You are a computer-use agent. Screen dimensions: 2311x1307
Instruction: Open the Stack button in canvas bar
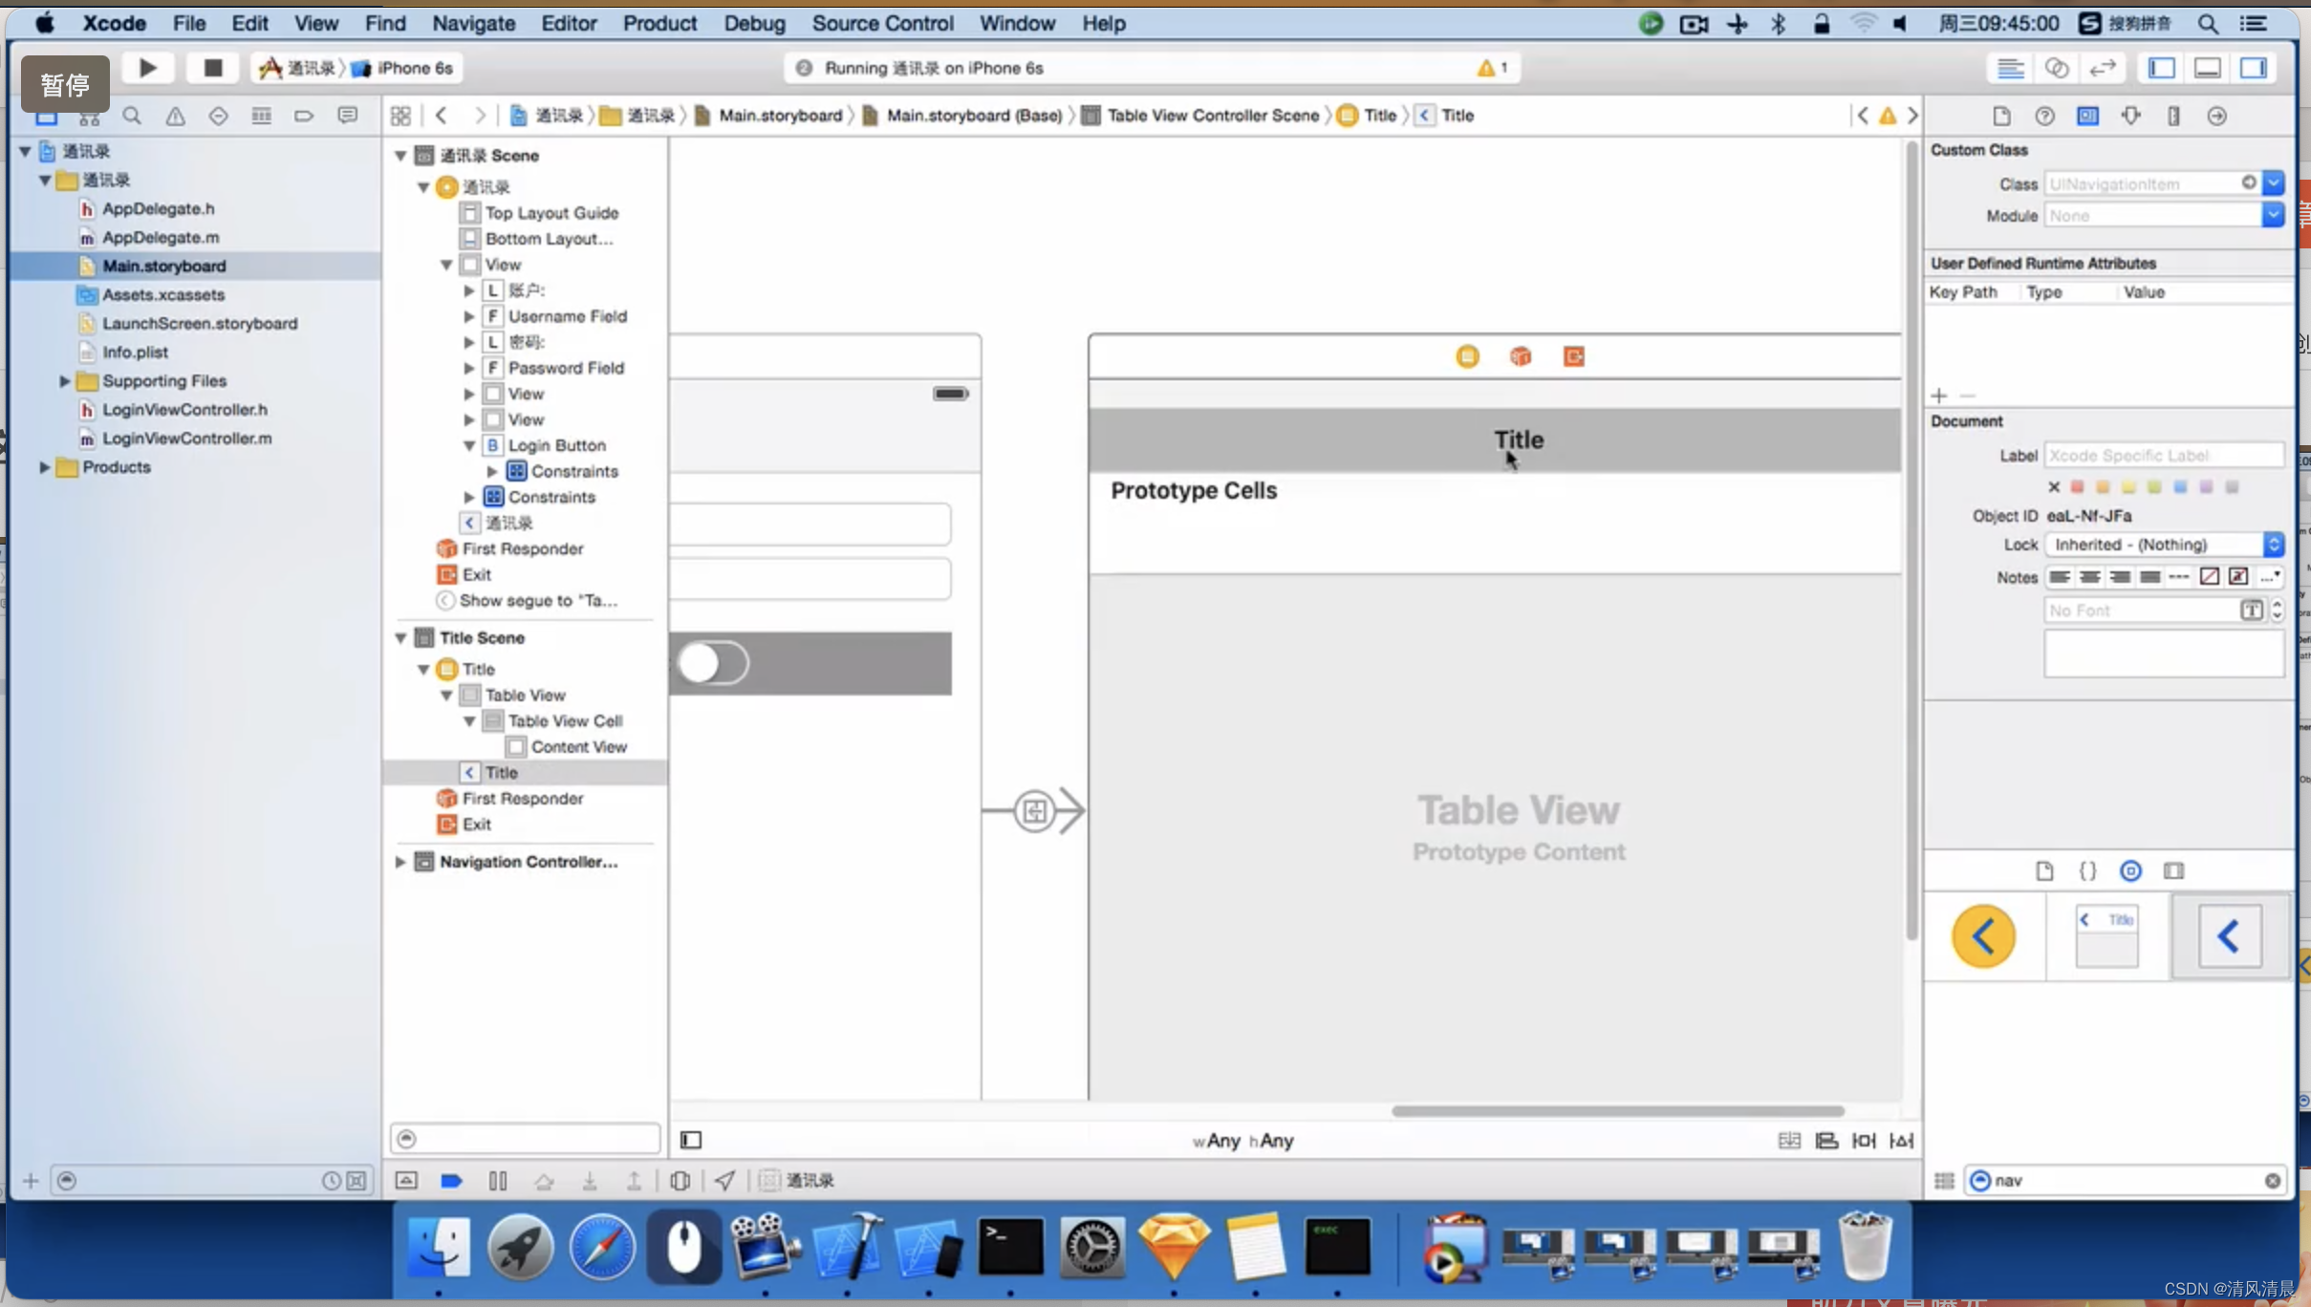click(1789, 1141)
